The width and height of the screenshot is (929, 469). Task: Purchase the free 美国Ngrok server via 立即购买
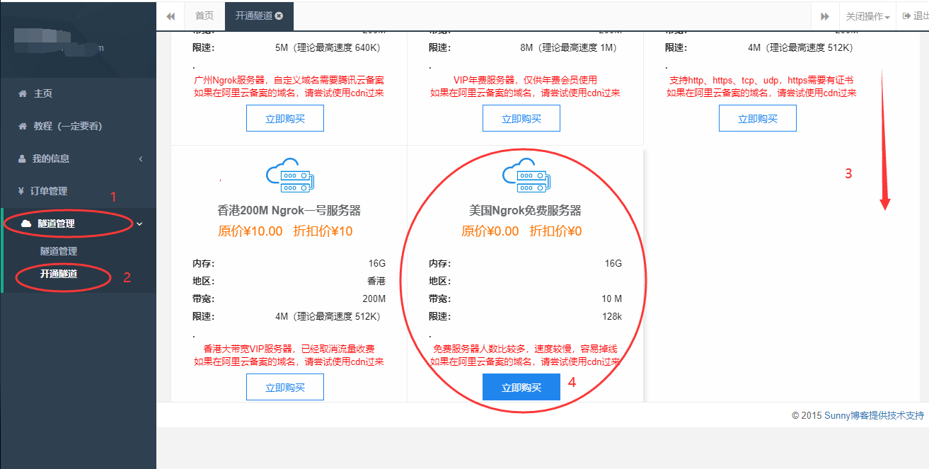click(x=521, y=387)
